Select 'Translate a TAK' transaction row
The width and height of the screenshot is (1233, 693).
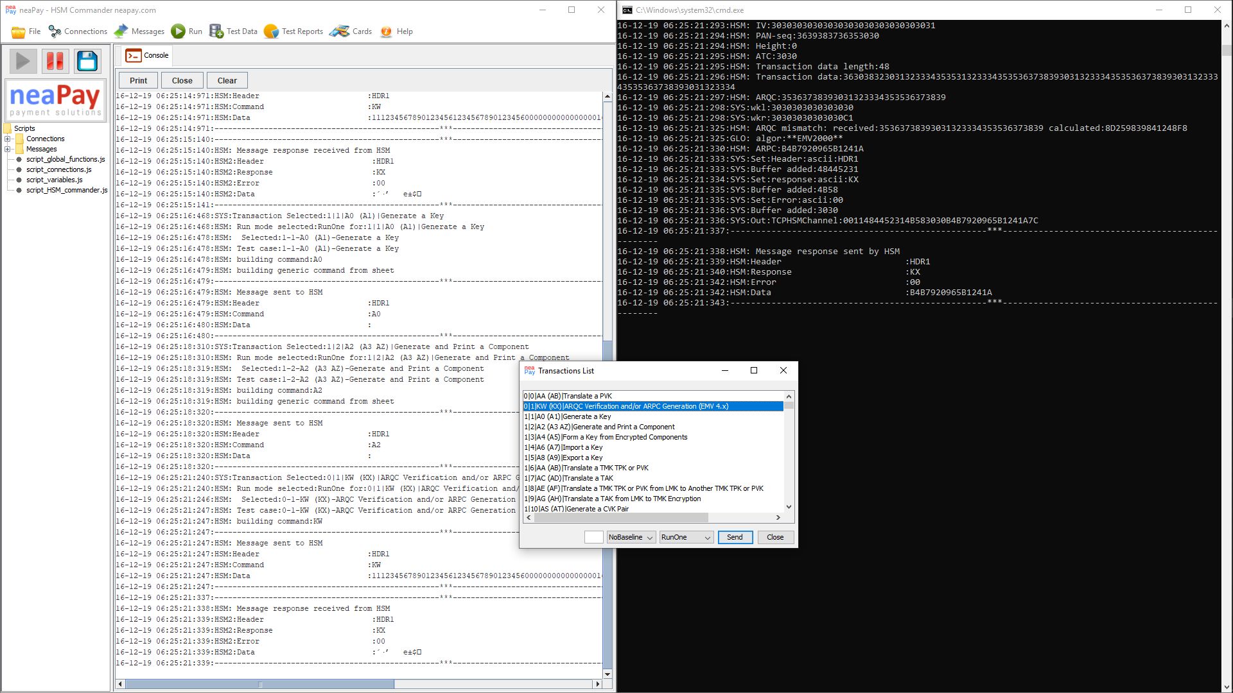pos(653,478)
